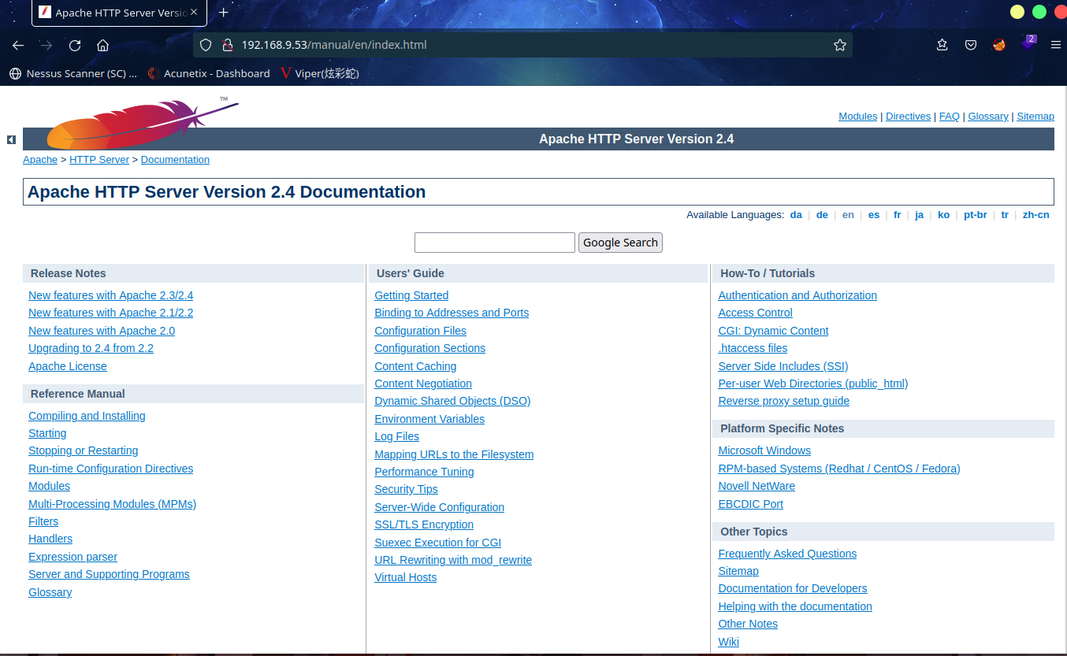Open the Nessus Scanner bookmark
1067x656 pixels.
(x=73, y=73)
